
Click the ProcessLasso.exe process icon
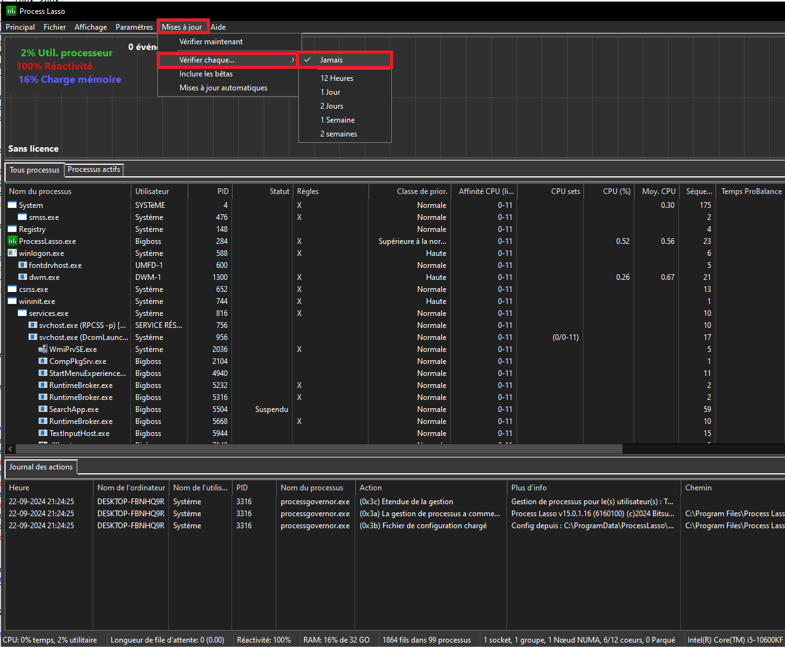point(12,241)
